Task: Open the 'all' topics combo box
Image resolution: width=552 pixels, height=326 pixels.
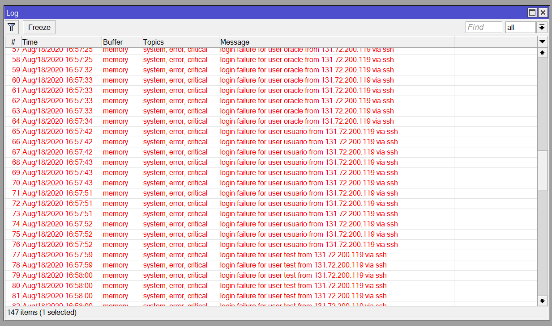Action: [x=520, y=27]
